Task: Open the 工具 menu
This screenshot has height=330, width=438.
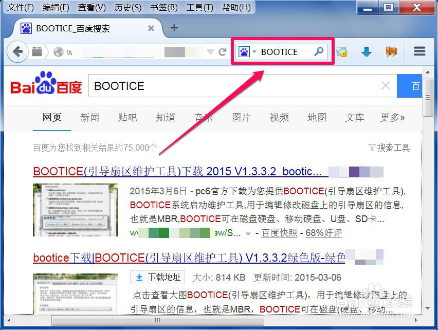Action: [199, 8]
